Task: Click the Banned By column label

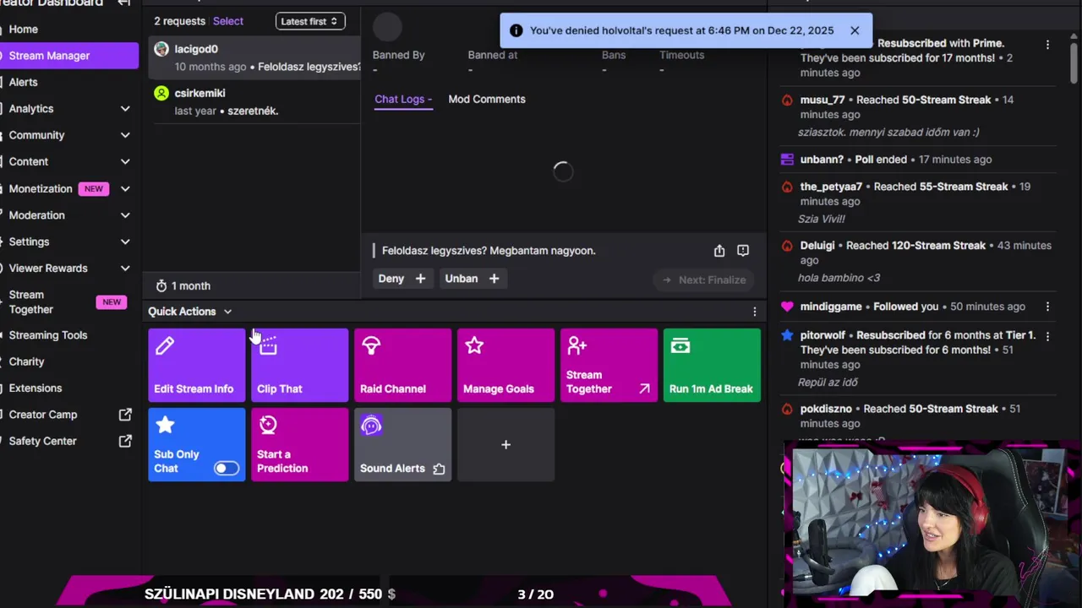Action: tap(399, 55)
